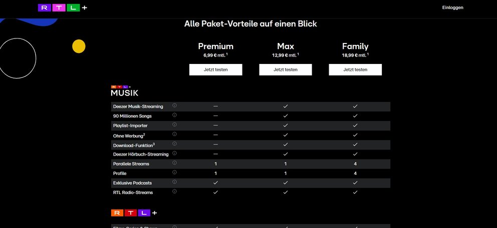Select Family plan Jetzt testen button
Screen dimensions: 497x228
pyautogui.click(x=355, y=69)
